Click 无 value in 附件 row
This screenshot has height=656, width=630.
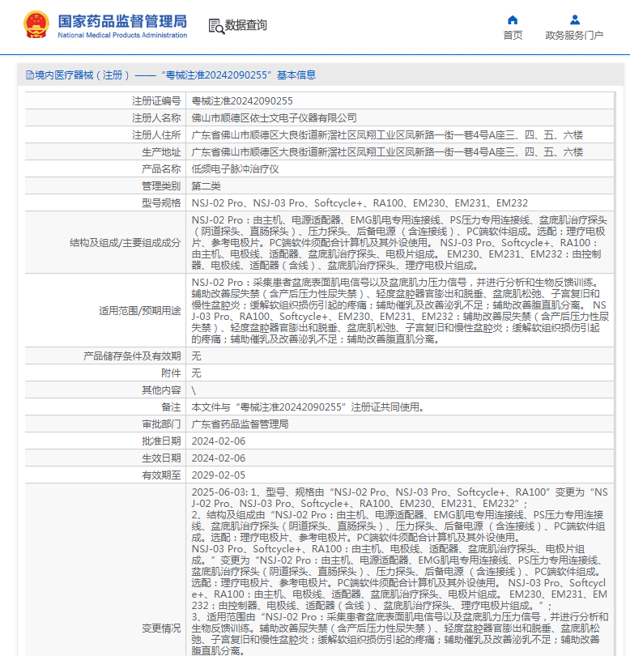[x=196, y=373]
